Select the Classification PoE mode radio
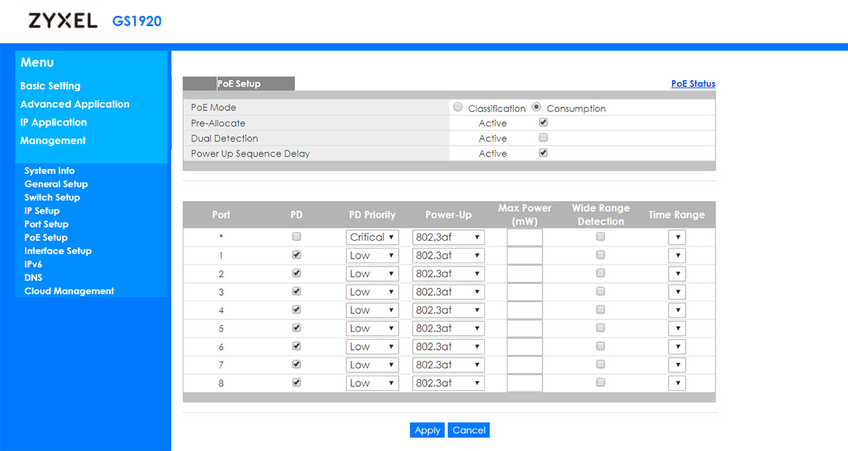This screenshot has width=848, height=451. (x=458, y=107)
